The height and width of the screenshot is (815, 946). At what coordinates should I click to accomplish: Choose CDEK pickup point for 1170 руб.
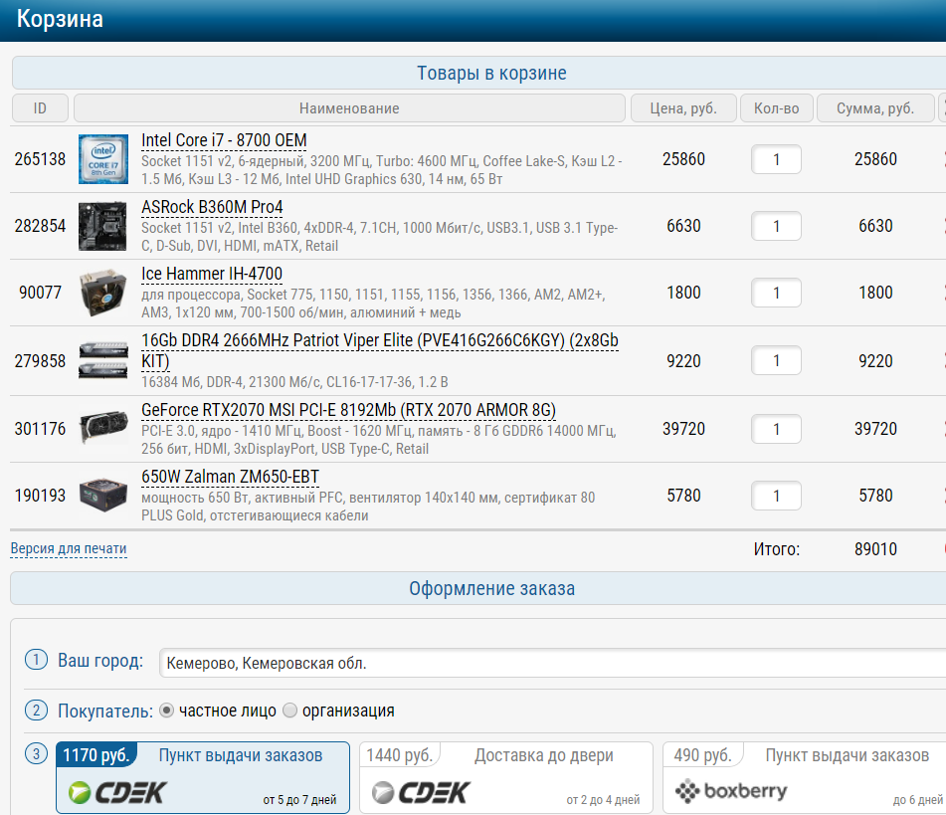click(x=203, y=777)
